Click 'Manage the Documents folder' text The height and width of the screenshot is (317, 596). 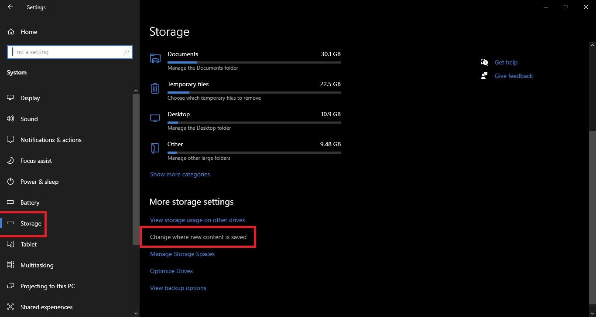pos(203,68)
